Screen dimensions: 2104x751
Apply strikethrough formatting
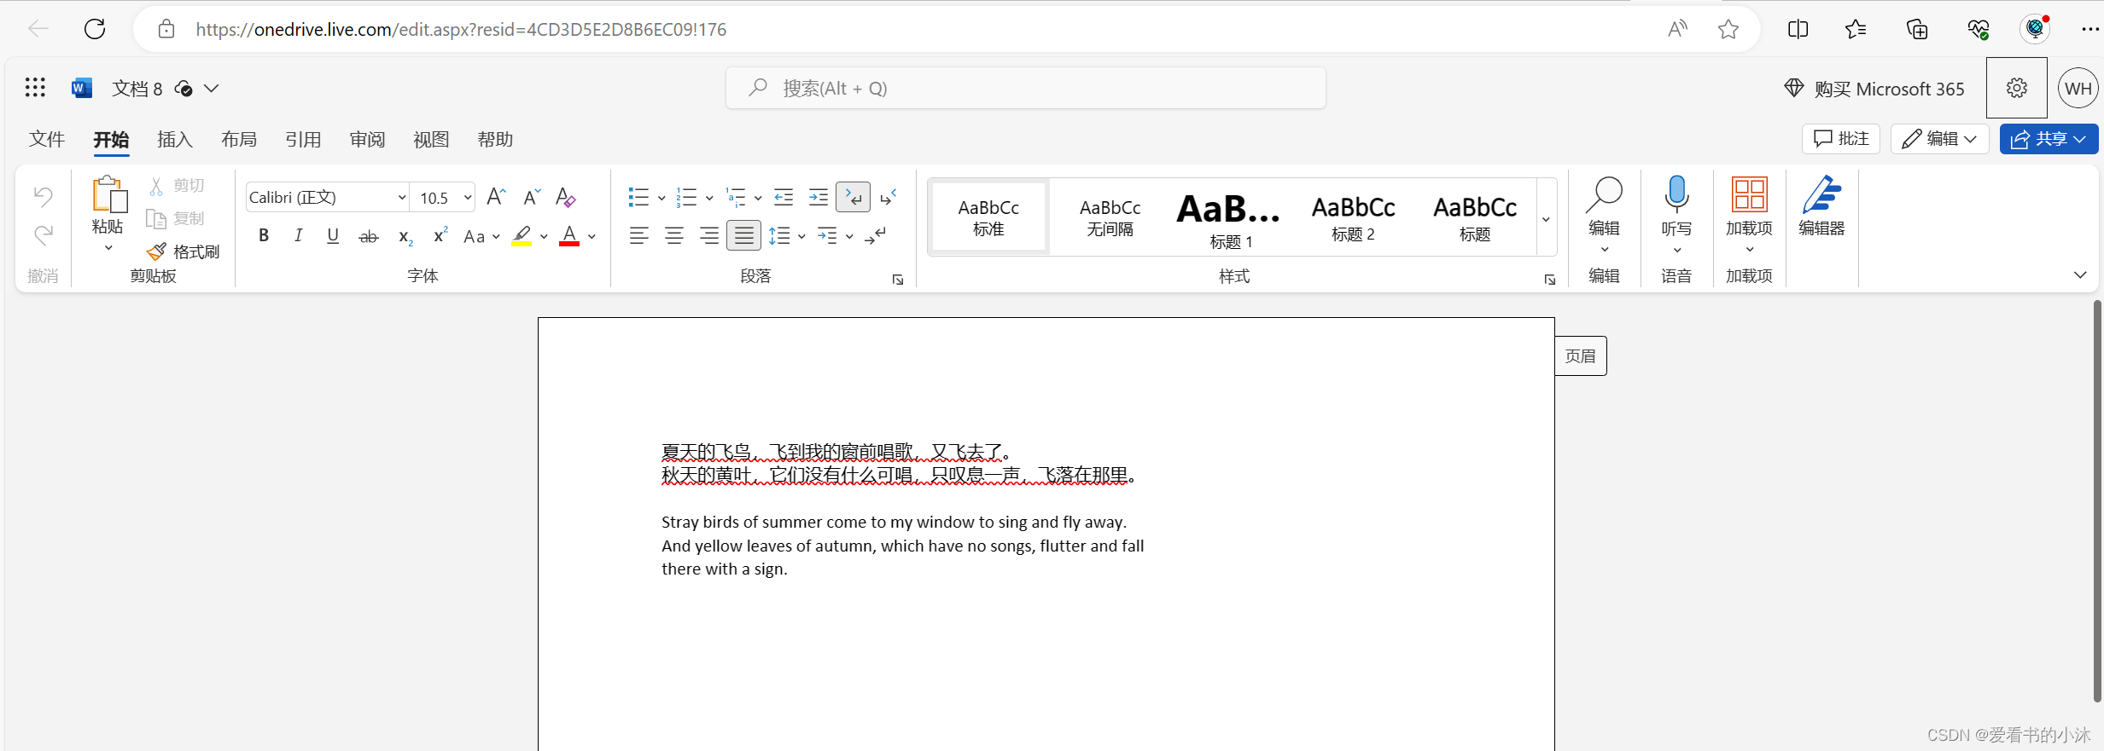coord(368,236)
